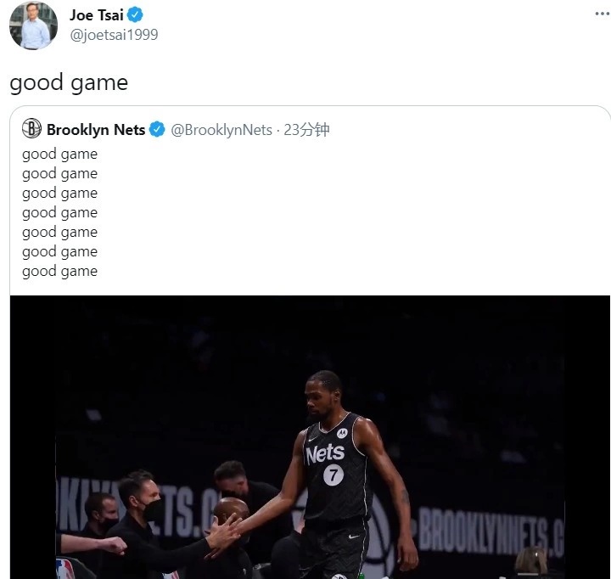Click the Motorola logo on the jersey

tap(342, 434)
